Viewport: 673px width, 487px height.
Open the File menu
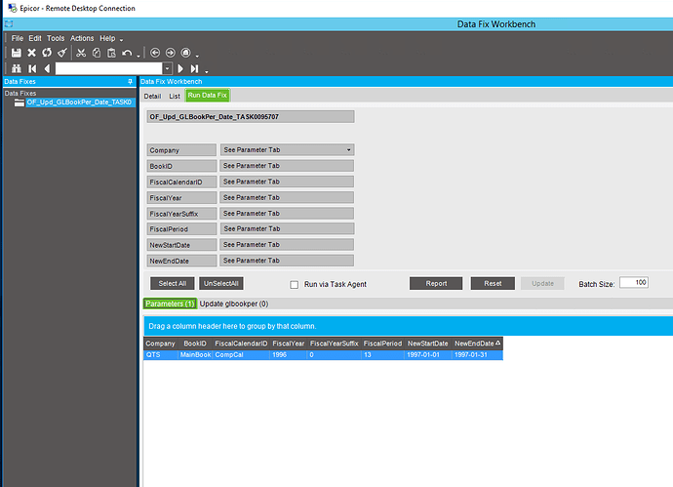tap(18, 38)
